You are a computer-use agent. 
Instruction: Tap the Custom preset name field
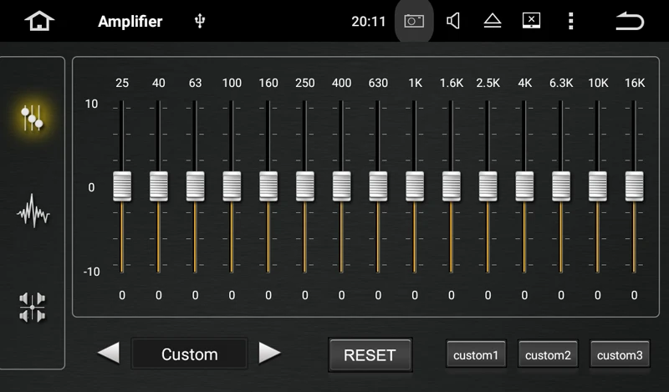pos(190,354)
